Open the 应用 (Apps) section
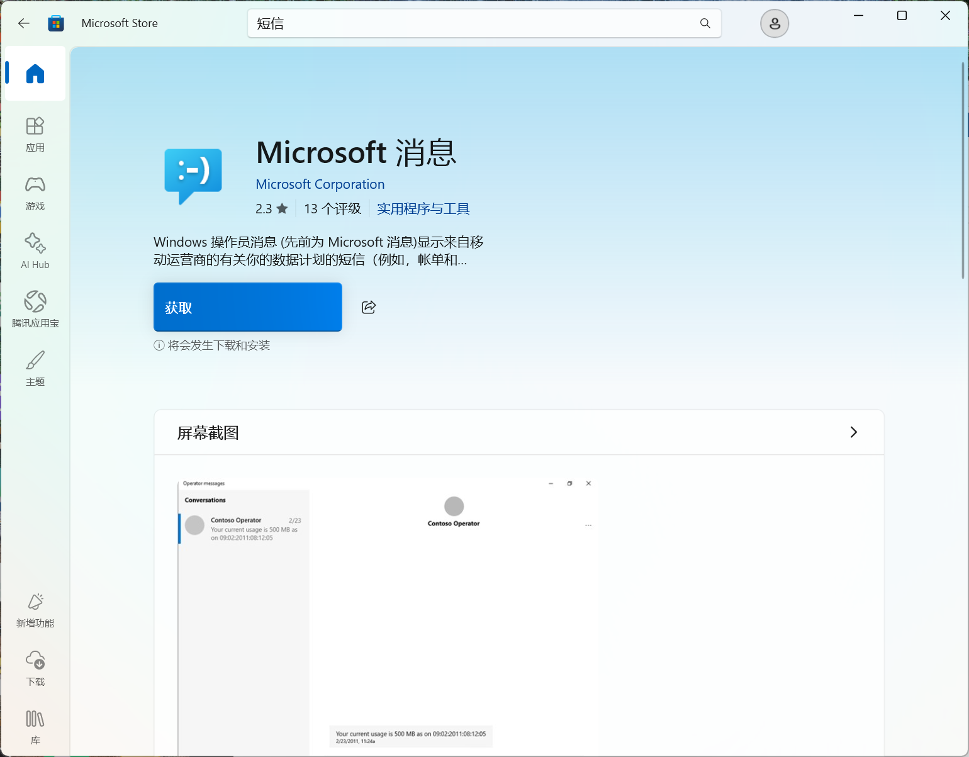This screenshot has height=757, width=969. (x=35, y=135)
